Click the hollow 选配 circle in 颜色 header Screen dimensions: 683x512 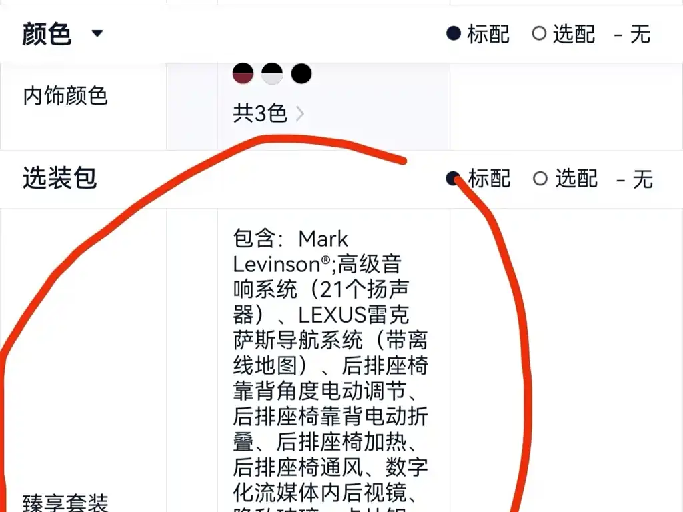[x=539, y=33]
